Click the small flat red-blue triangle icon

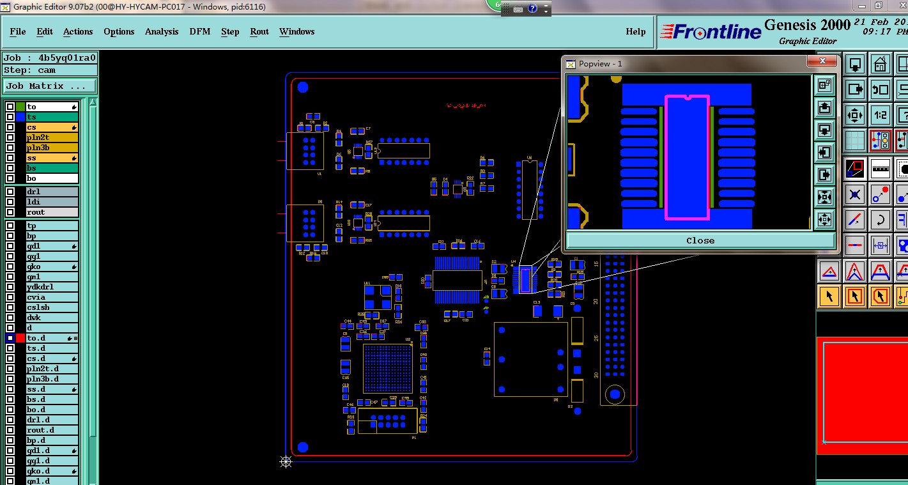(x=829, y=271)
